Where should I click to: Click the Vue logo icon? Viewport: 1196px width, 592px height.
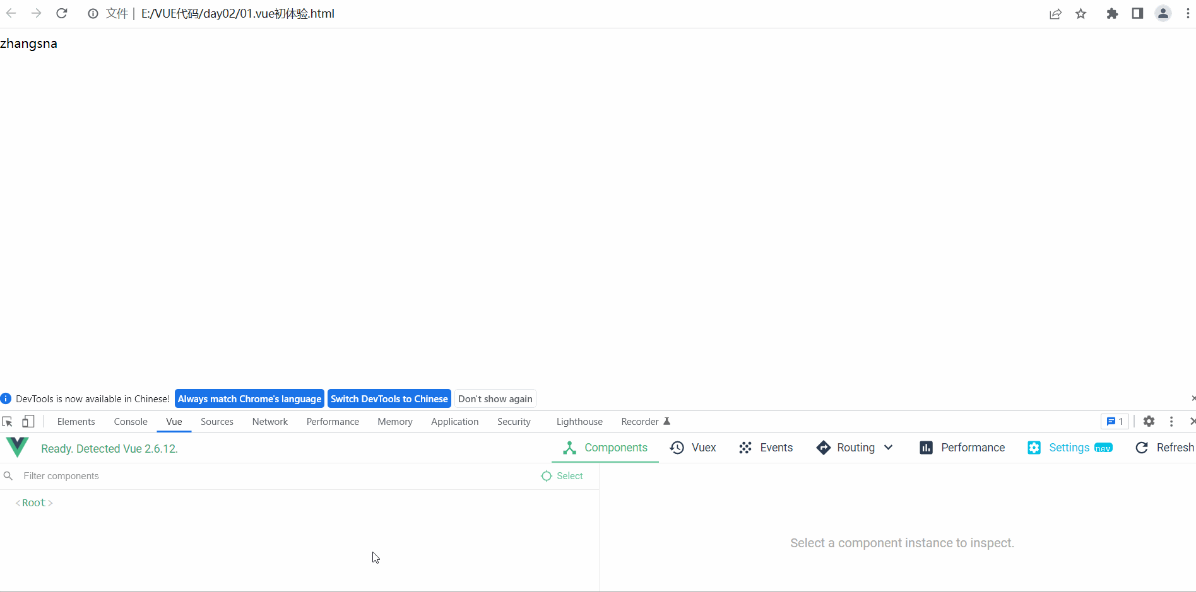(x=17, y=447)
